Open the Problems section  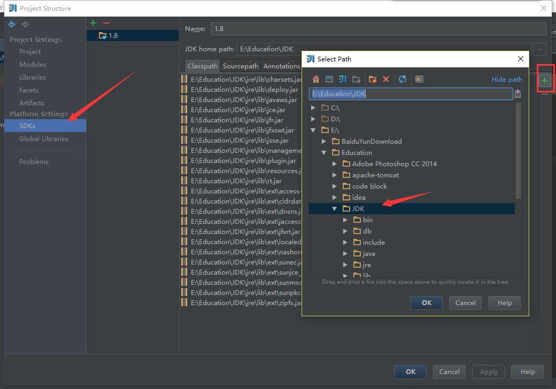click(34, 161)
